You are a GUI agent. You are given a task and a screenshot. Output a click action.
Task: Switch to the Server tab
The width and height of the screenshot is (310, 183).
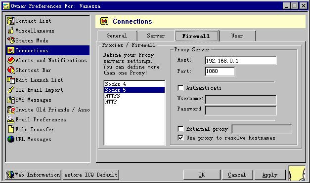tap(156, 36)
